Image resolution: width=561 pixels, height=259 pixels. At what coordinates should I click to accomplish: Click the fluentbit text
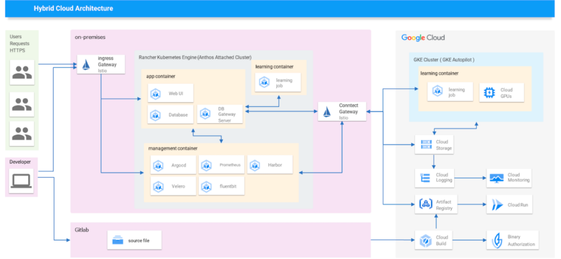pos(228,186)
